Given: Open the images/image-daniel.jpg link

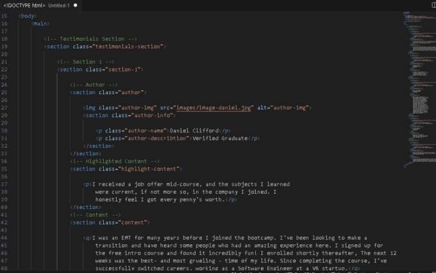Looking at the screenshot, I should (x=214, y=108).
